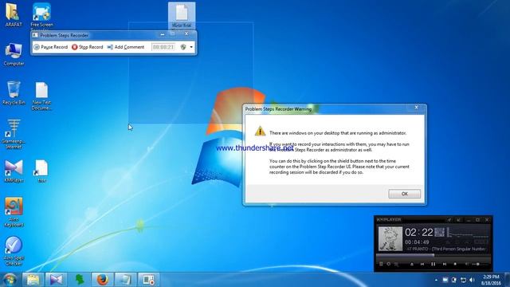
Task: Select the Grameenphone Internet shortcut
Action: [14, 134]
